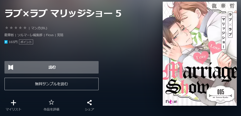
Task: Open the ソルマーレ編集部 publisher link
Action: [30, 35]
